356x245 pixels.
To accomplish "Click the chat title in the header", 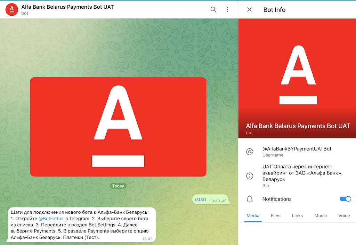I will 67,7.
